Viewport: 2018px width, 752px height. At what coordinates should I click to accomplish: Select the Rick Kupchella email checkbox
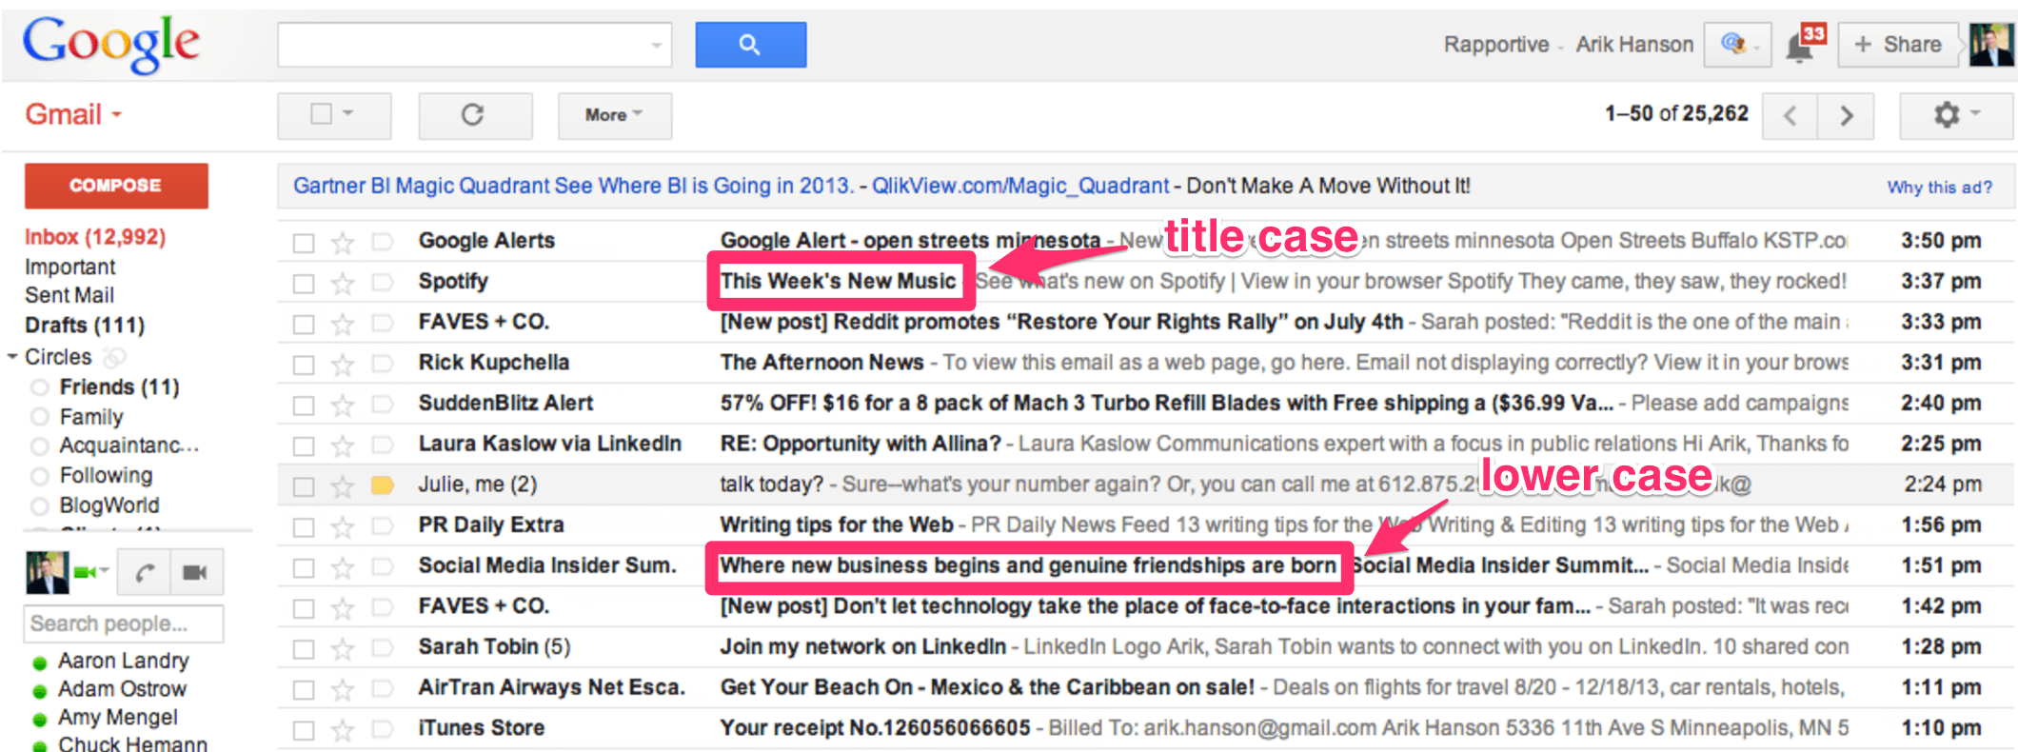pos(304,365)
